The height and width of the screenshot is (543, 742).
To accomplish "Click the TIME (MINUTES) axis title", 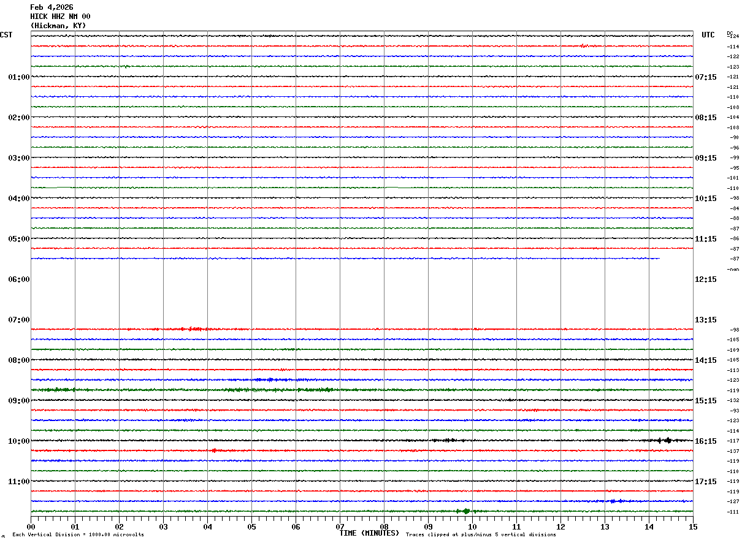I will pyautogui.click(x=369, y=533).
